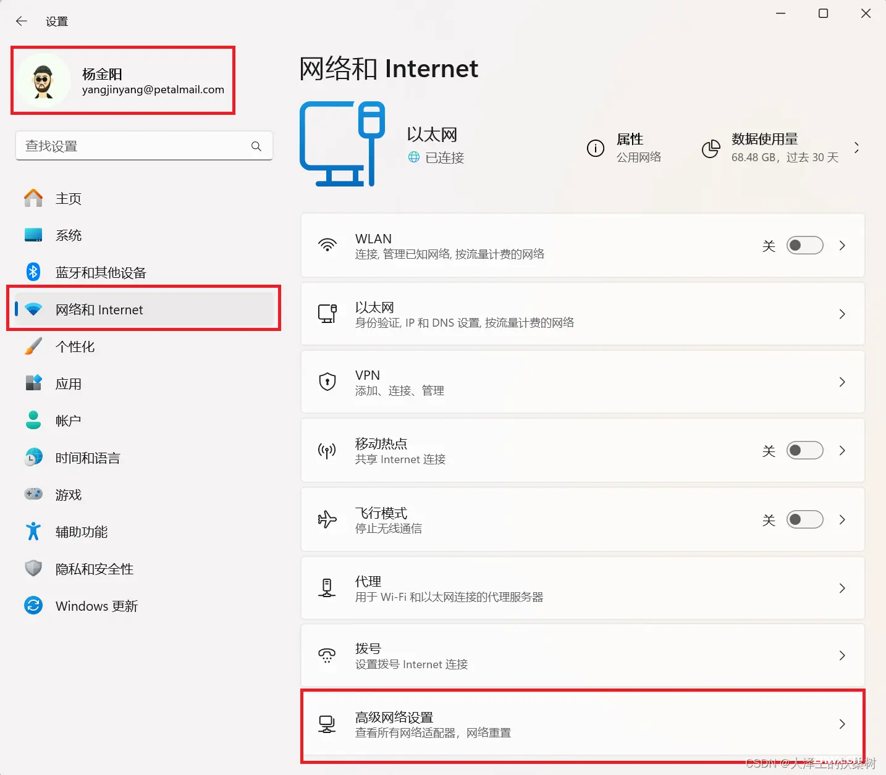Turn on the 飞行模式 switch
Viewport: 886px width, 775px height.
pyautogui.click(x=804, y=519)
